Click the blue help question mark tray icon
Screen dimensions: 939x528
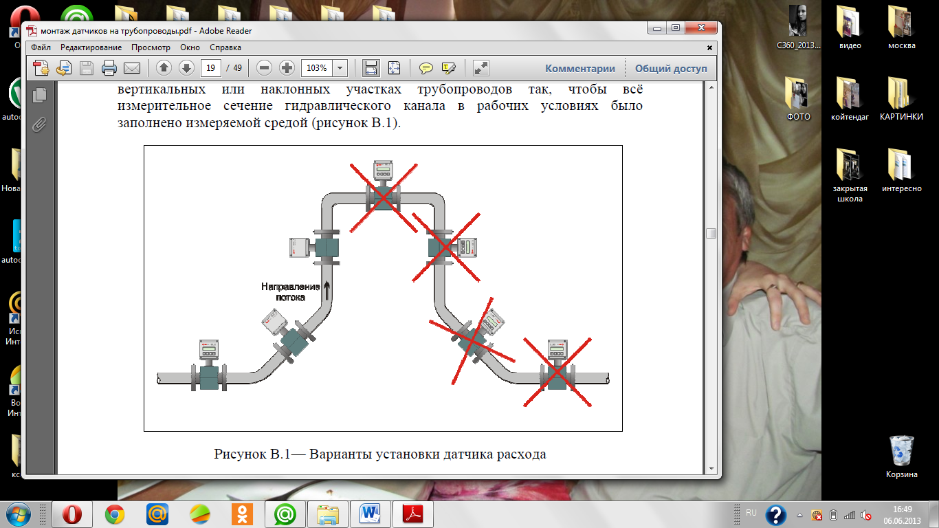tap(776, 514)
